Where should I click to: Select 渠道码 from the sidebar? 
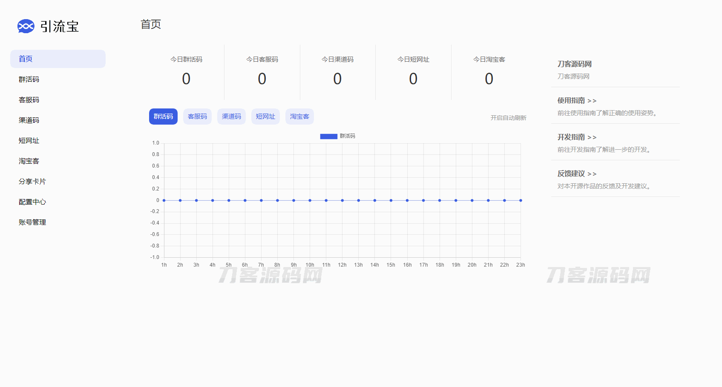[x=29, y=120]
